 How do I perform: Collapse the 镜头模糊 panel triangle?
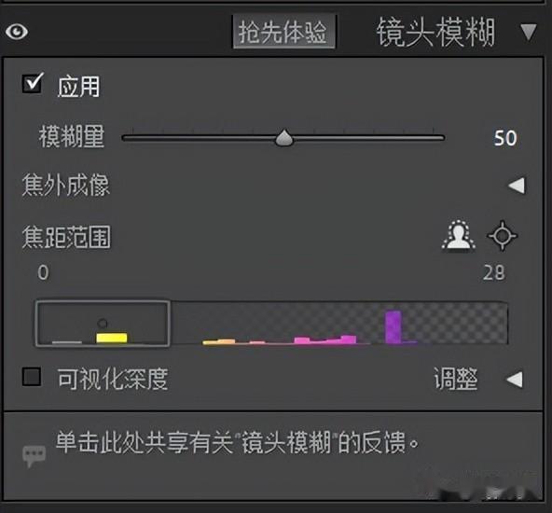[529, 33]
